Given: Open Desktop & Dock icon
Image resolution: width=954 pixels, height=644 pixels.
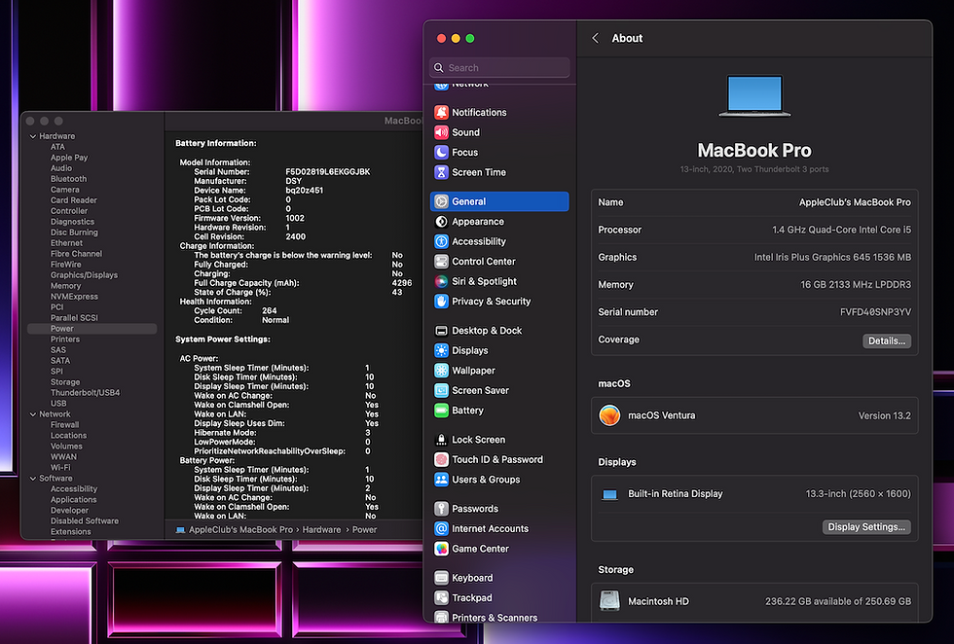Looking at the screenshot, I should coord(441,330).
